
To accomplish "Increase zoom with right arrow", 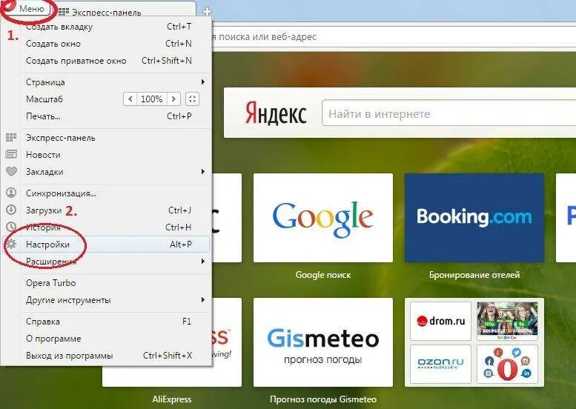I will [x=173, y=99].
